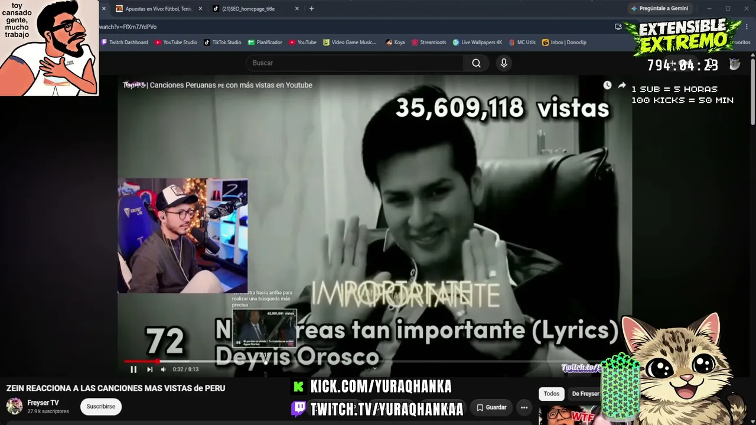
Task: Open the Watch Later clock icon
Action: [607, 85]
